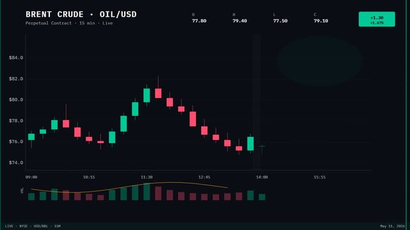This screenshot has height=230, width=410.
Task: Click the 09:00 time axis label
Action: (31, 177)
